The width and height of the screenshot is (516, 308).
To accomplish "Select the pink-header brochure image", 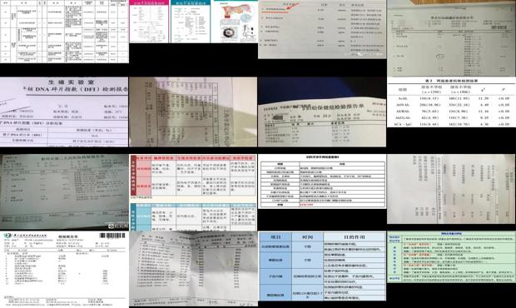I will (x=149, y=22).
